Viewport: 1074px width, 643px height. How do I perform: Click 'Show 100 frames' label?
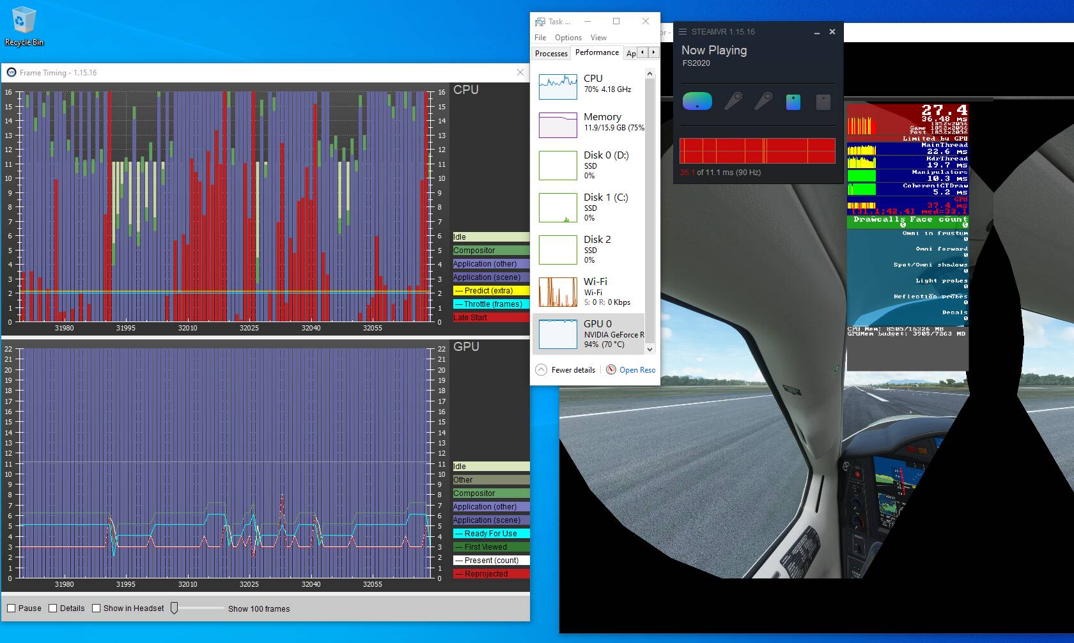[x=259, y=608]
